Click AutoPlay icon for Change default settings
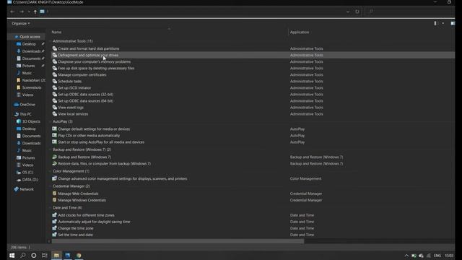The height and width of the screenshot is (260, 462). pos(55,129)
